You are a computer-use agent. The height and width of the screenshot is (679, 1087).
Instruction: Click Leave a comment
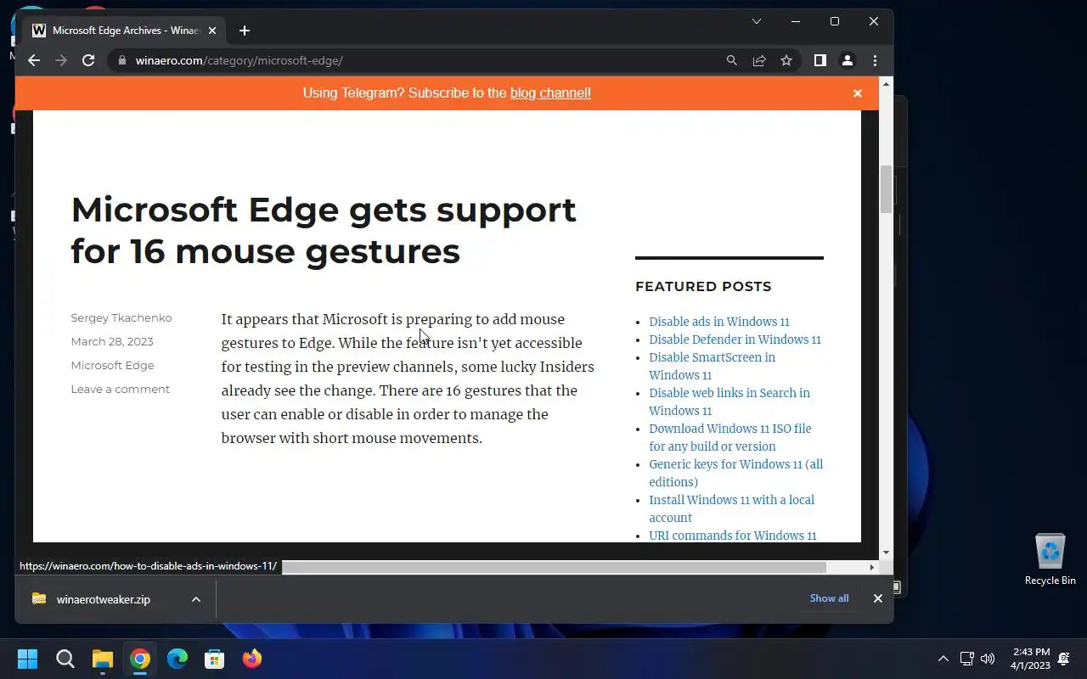point(121,389)
